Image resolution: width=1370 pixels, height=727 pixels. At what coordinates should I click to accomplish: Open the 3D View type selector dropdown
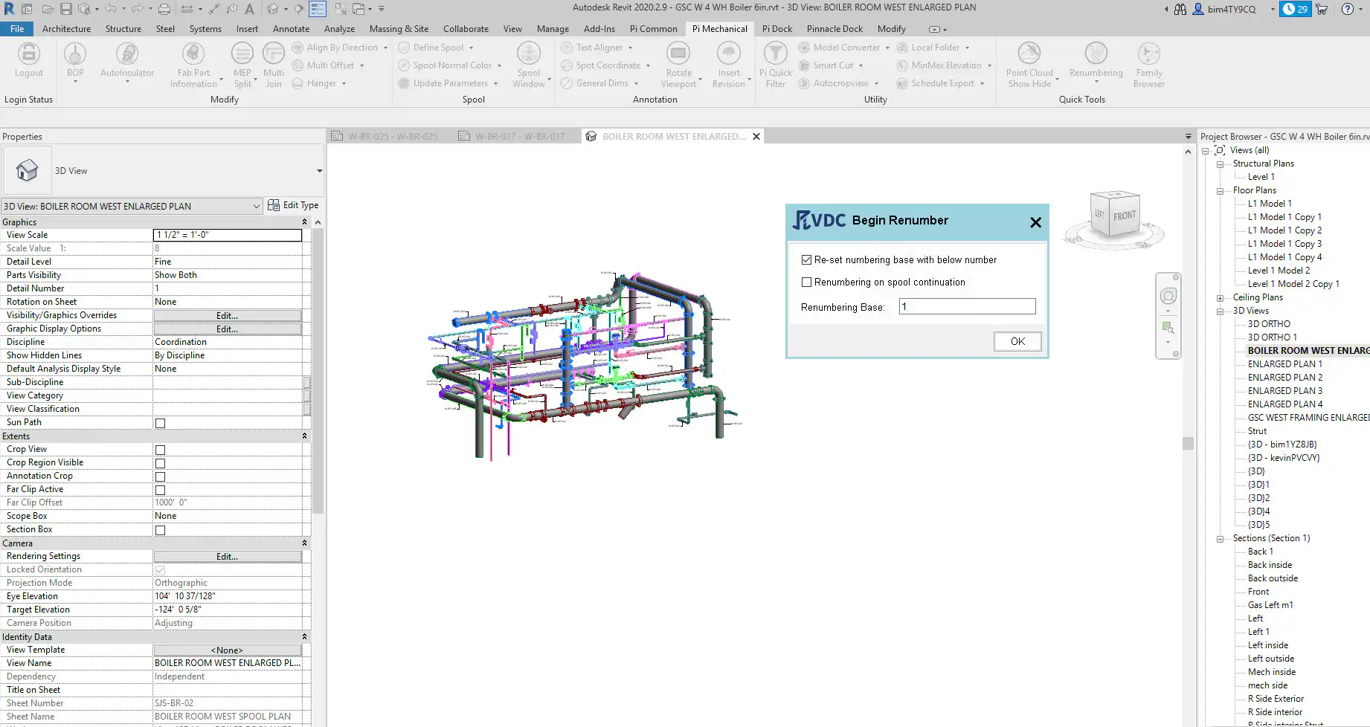tap(319, 171)
